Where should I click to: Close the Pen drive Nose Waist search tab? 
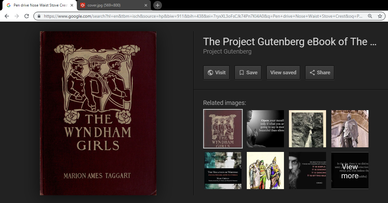coord(72,5)
